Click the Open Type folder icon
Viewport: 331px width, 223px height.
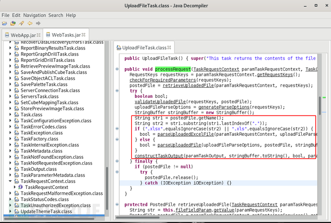click(13, 23)
